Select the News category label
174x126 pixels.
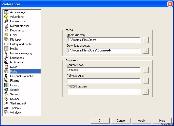[14, 67]
